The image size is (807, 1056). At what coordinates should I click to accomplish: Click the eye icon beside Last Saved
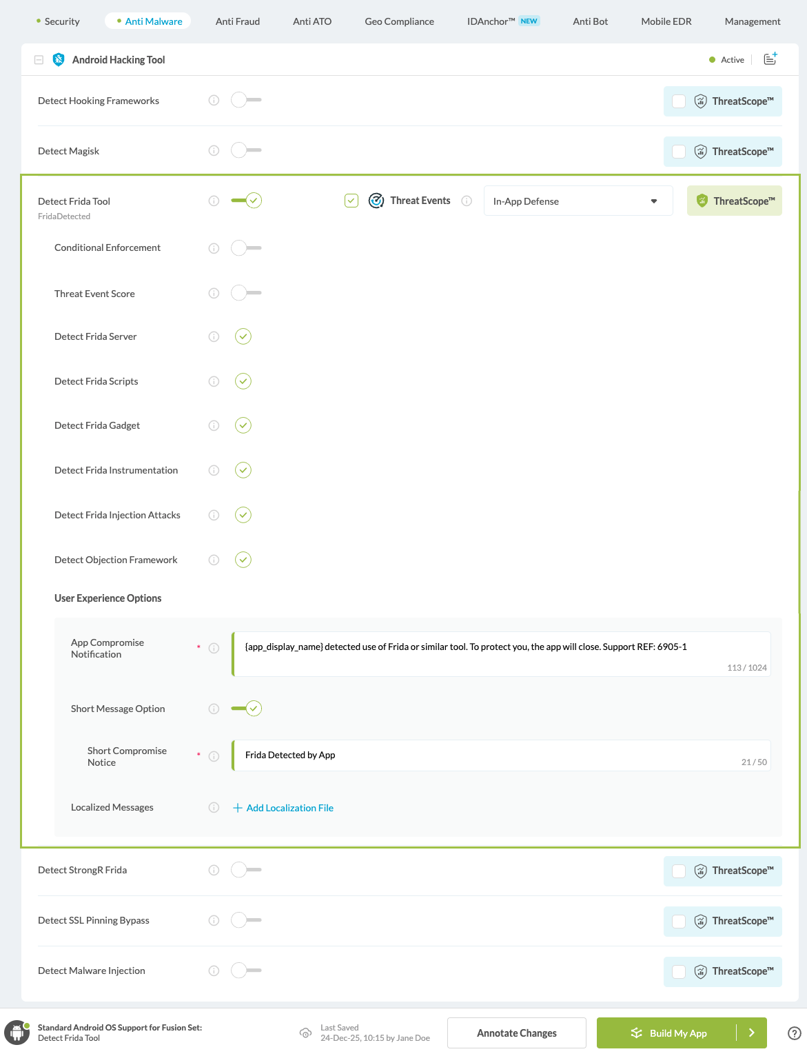306,1033
